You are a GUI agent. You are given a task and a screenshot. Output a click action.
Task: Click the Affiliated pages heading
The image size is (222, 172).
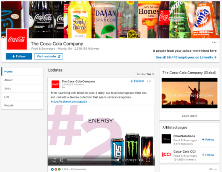pos(175,128)
